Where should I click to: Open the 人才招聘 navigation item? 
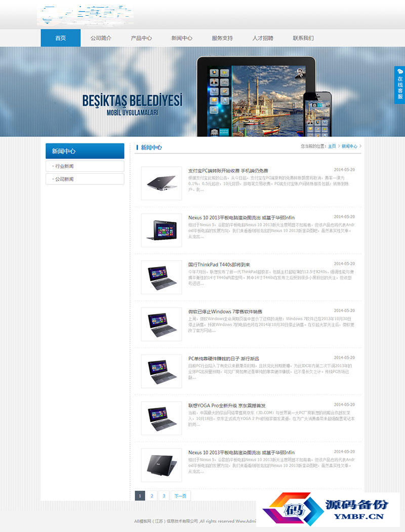pos(263,38)
